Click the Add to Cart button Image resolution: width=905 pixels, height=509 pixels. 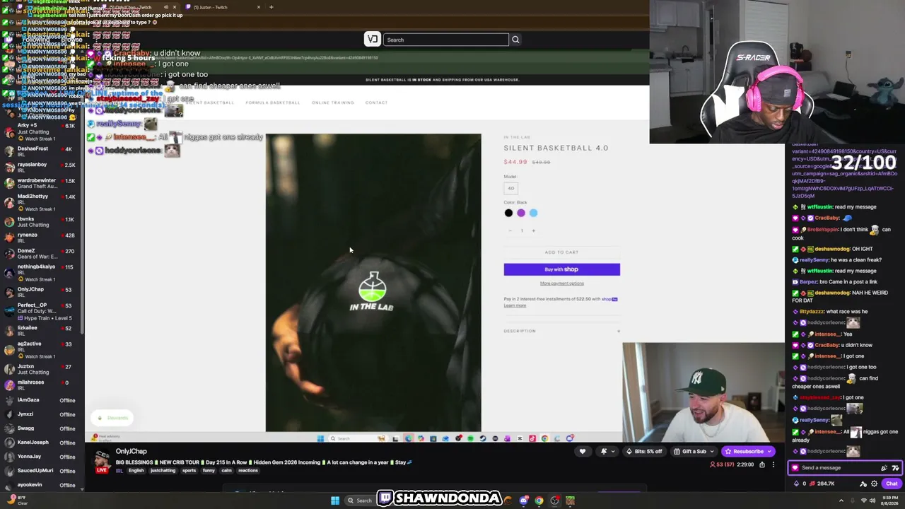(x=561, y=252)
